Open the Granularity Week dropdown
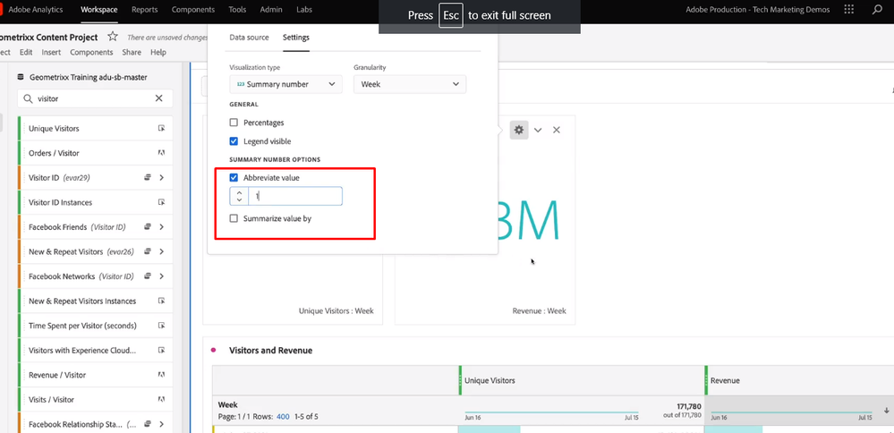The width and height of the screenshot is (894, 433). tap(409, 84)
